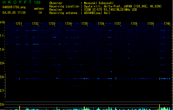Image resolution: width=173 pixels, height=110 pixels.
Task: Click the 0.7 kHz axis label
Action: pyautogui.click(x=2, y=91)
